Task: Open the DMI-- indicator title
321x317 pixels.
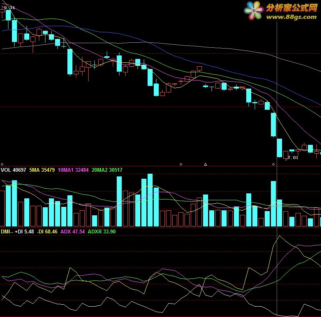Action: pos(7,231)
